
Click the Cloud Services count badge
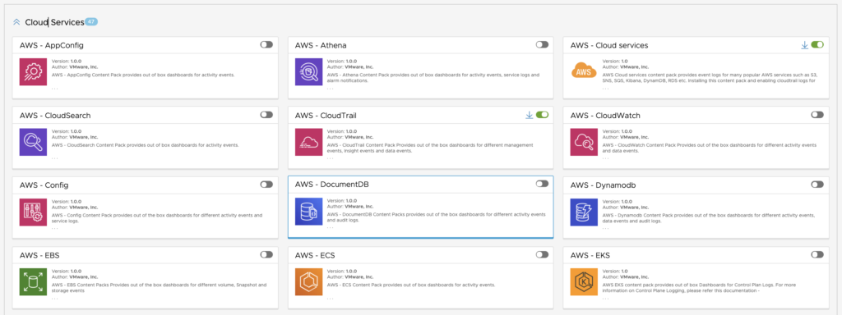point(91,22)
